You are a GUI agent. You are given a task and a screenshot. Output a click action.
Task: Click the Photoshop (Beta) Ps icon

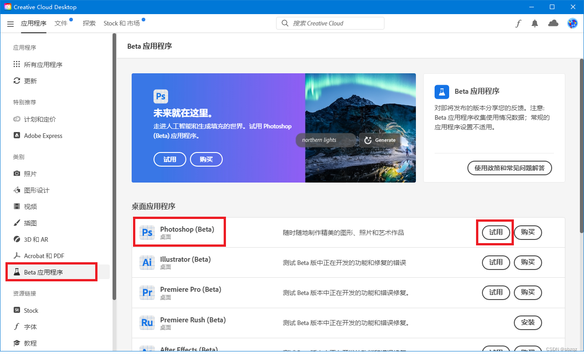pyautogui.click(x=147, y=233)
